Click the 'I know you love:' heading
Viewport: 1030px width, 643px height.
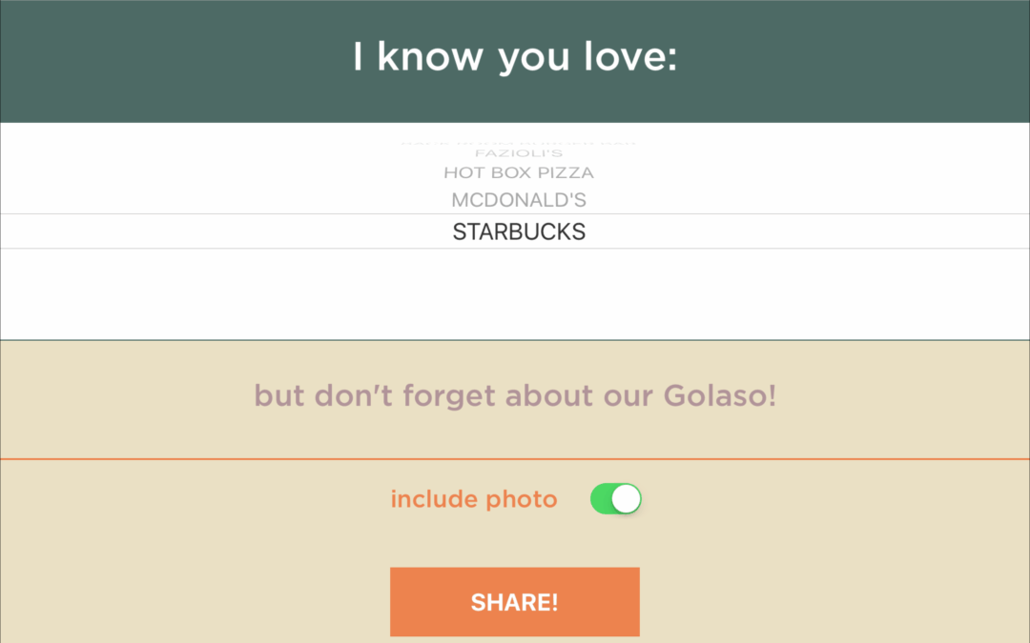pos(515,57)
